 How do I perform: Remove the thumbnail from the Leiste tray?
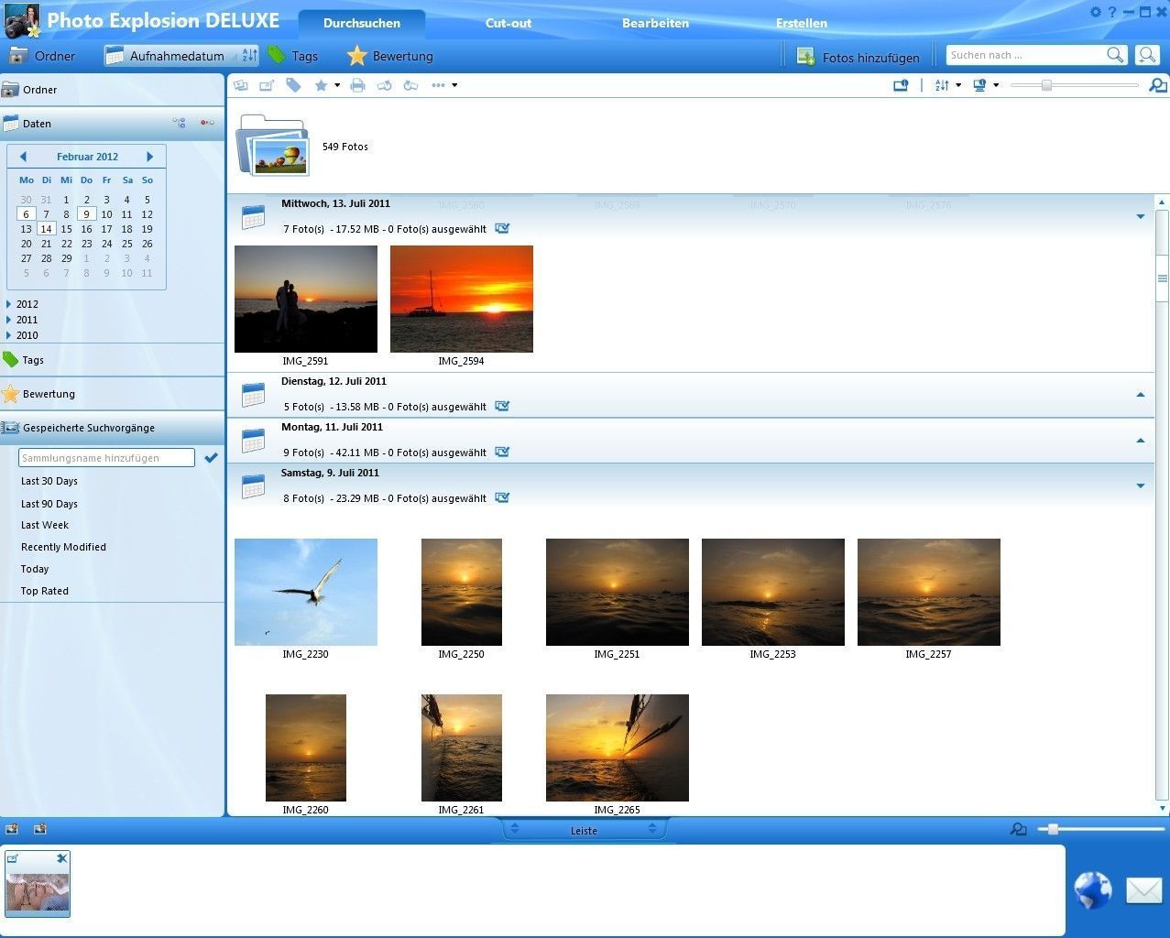(x=61, y=858)
